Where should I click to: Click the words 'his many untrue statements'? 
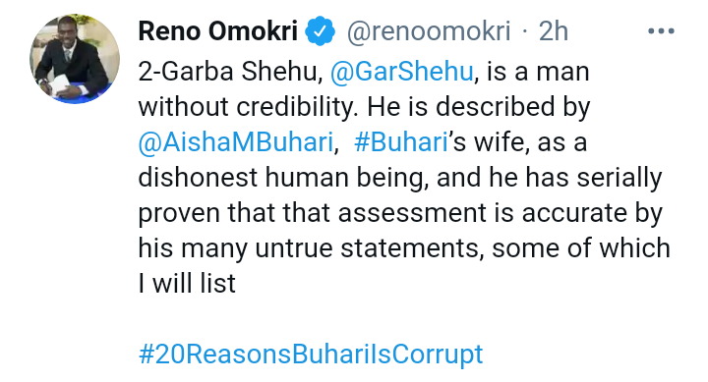308,248
